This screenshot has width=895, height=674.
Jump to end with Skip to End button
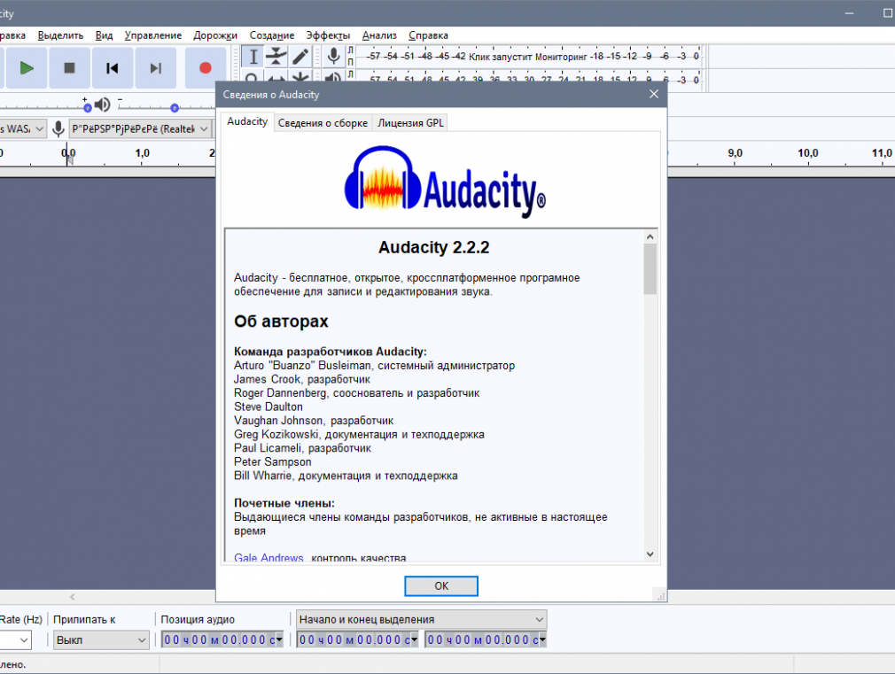click(155, 68)
